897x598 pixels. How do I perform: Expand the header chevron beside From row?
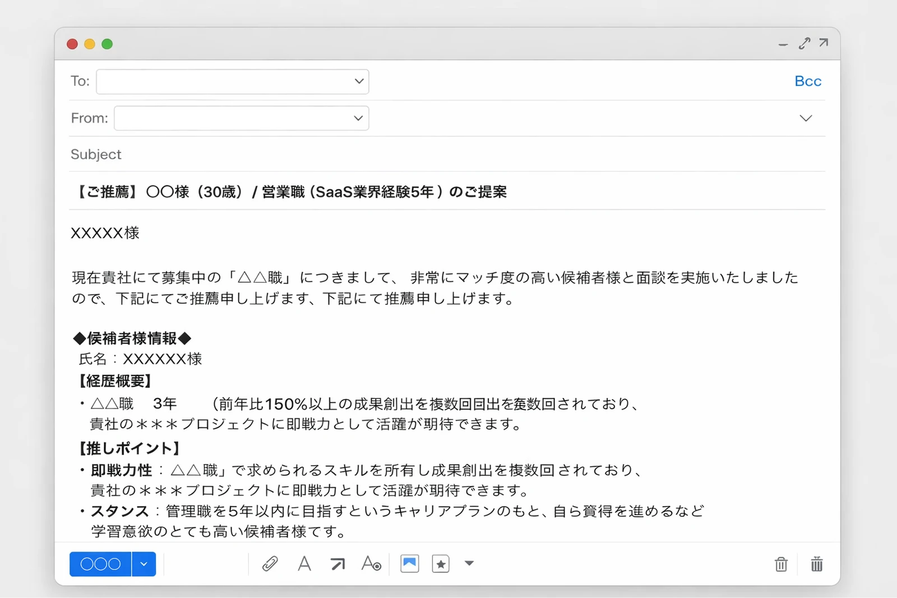[806, 118]
